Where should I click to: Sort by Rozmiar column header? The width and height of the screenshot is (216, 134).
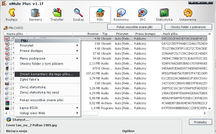tap(86, 34)
